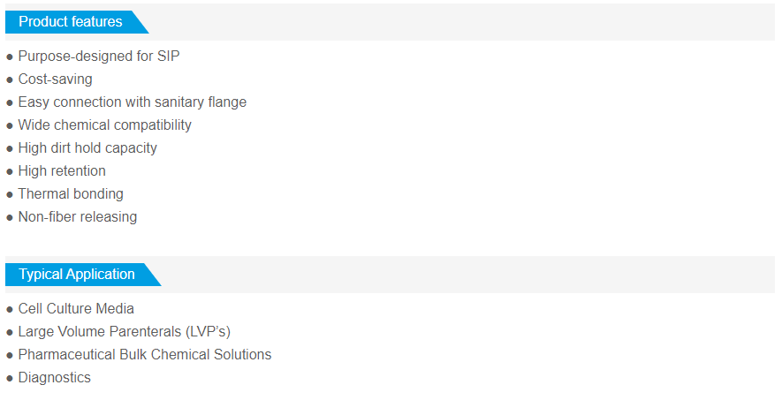Click the Typical Application header tab
782x400 pixels.
tap(77, 275)
